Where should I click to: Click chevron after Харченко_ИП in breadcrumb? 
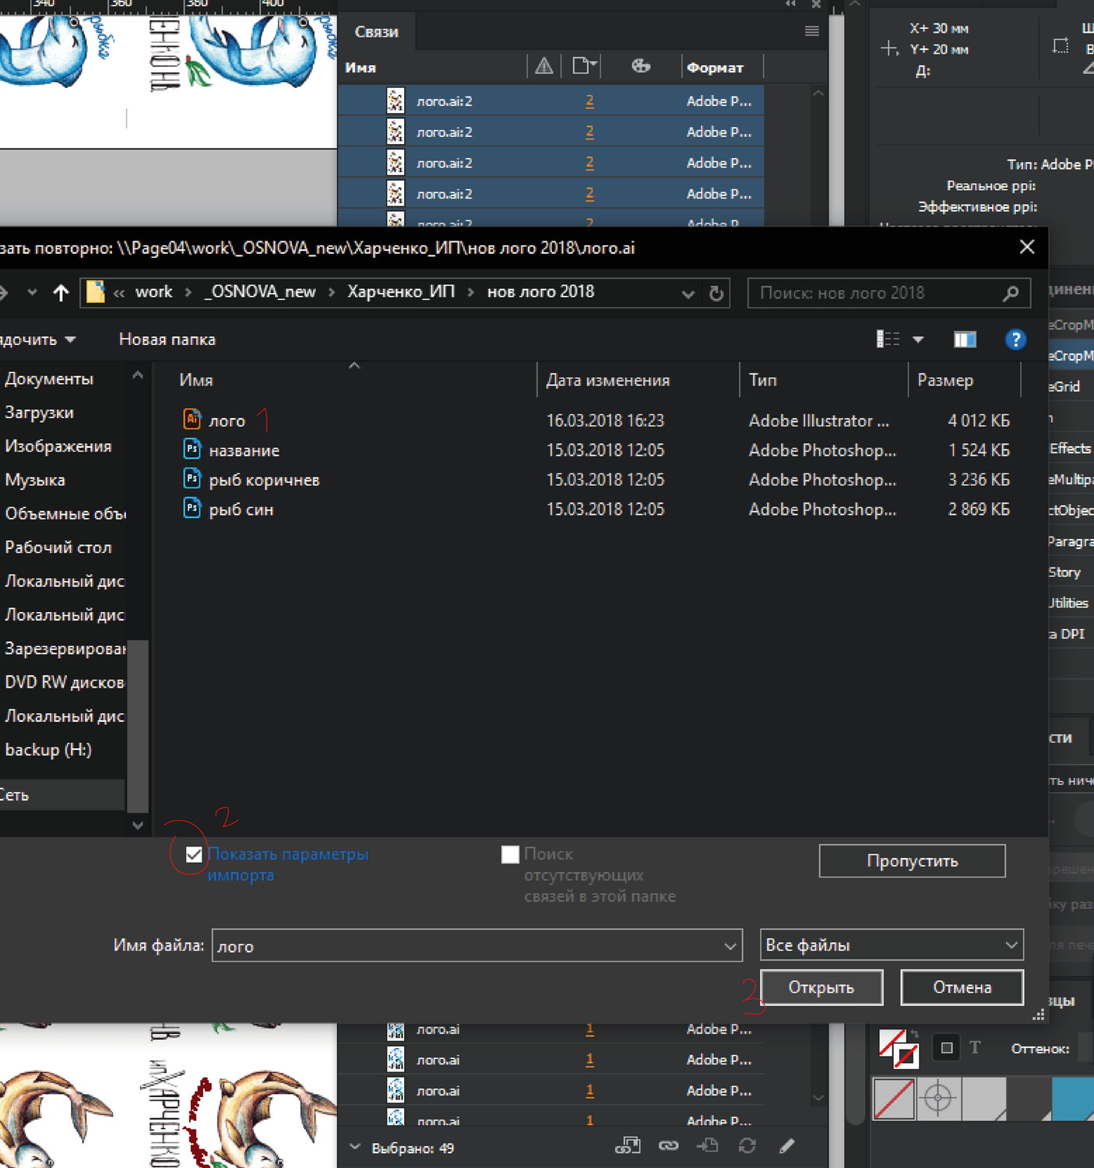click(x=471, y=293)
